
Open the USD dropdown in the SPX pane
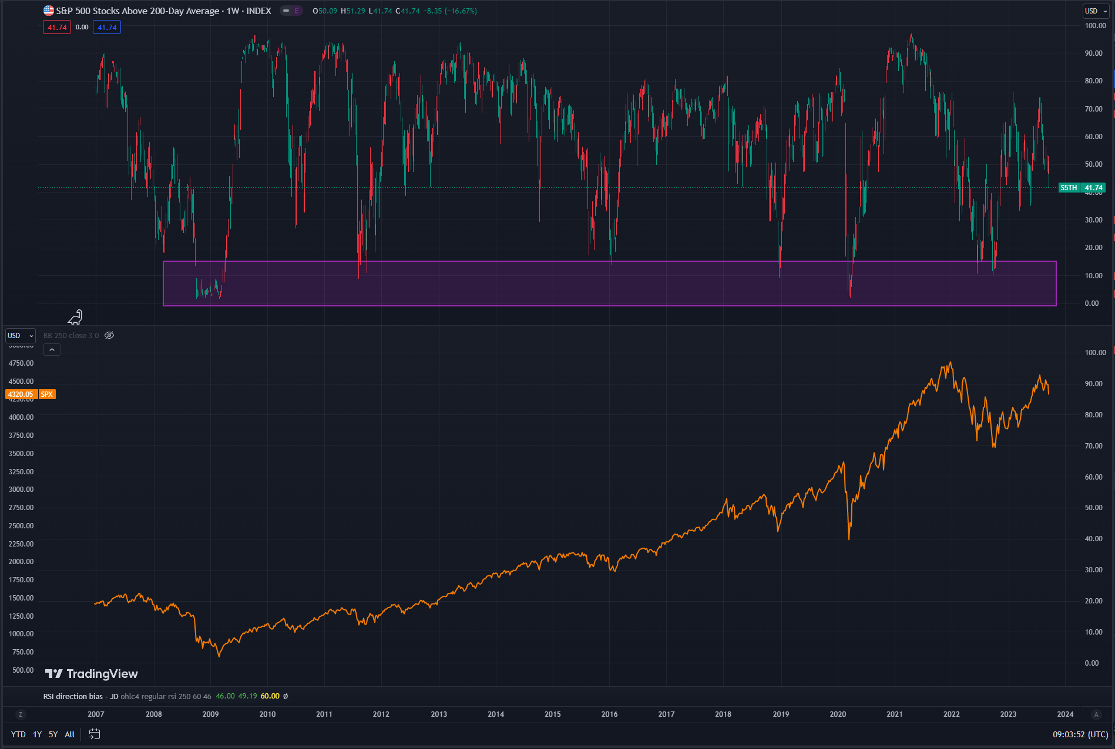[20, 336]
